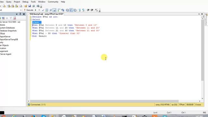This screenshot has width=208, height=117.
Task: Save the query with the floppy disk icon
Action: coord(30,6)
